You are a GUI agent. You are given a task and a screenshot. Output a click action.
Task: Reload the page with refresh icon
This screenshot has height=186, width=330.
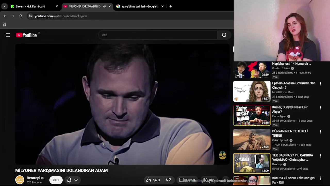[x=21, y=16]
